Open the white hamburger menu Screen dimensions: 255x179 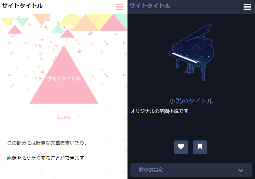coord(247,7)
